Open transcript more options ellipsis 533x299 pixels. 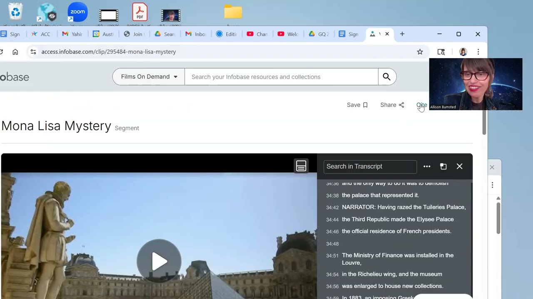[x=427, y=167]
